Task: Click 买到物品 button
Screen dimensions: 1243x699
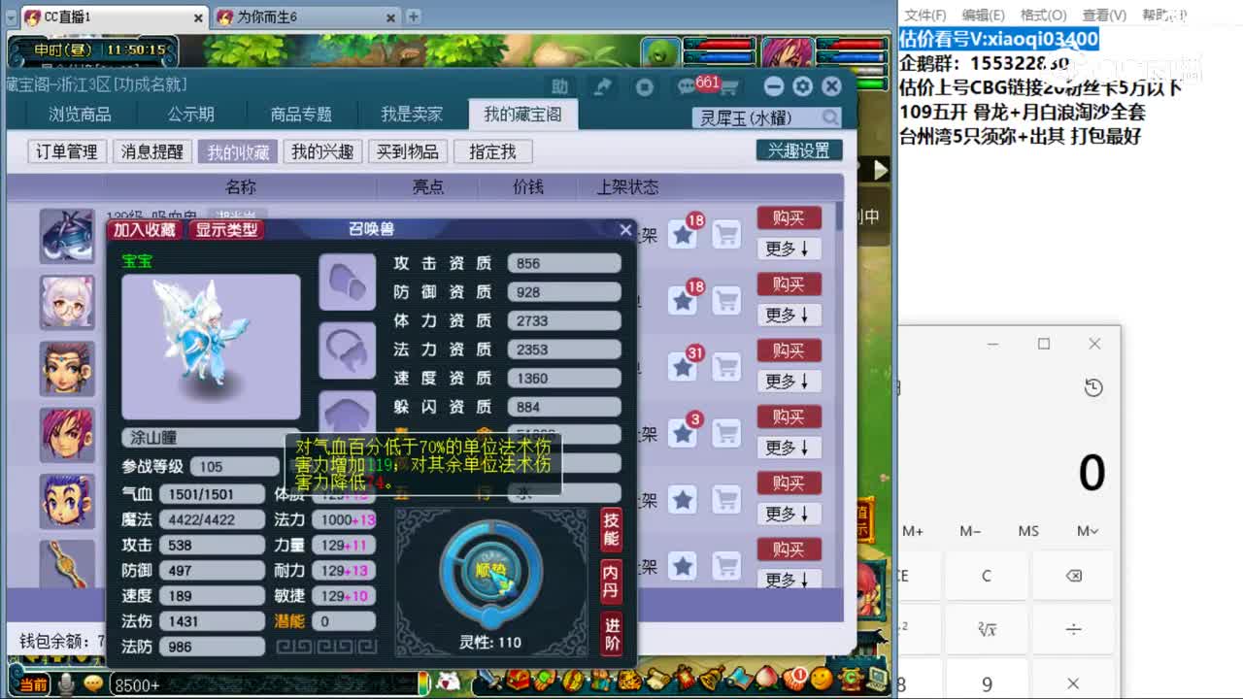Action: coord(407,151)
